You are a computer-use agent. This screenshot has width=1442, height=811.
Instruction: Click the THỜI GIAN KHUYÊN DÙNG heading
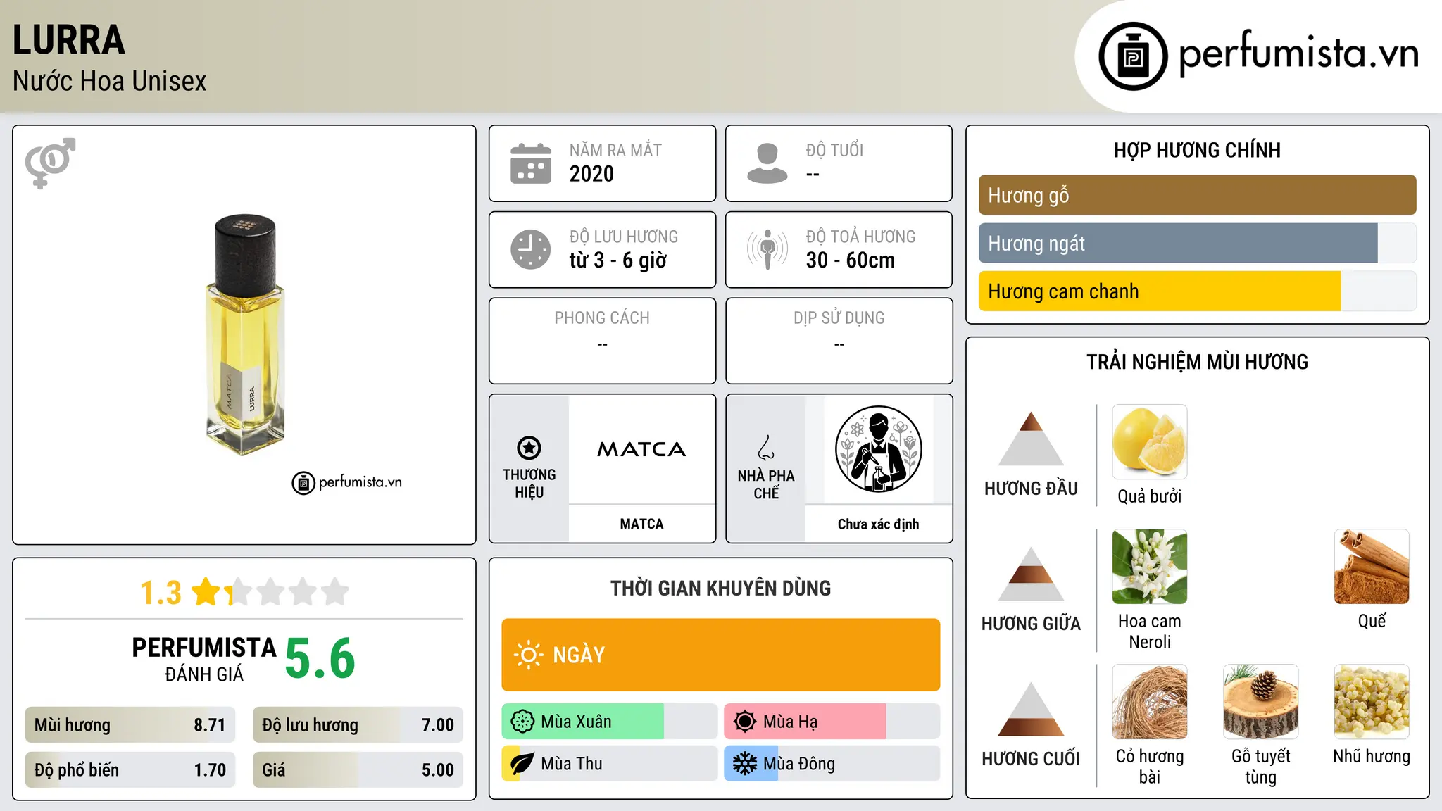click(x=720, y=589)
